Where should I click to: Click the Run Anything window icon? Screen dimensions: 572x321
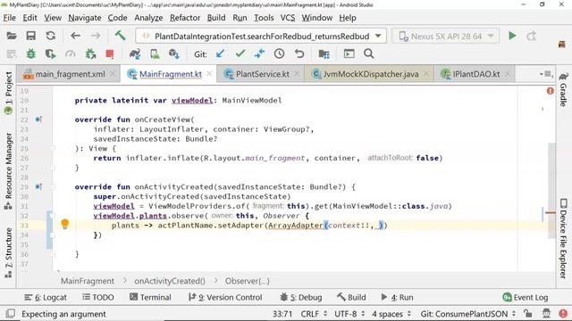click(x=349, y=53)
